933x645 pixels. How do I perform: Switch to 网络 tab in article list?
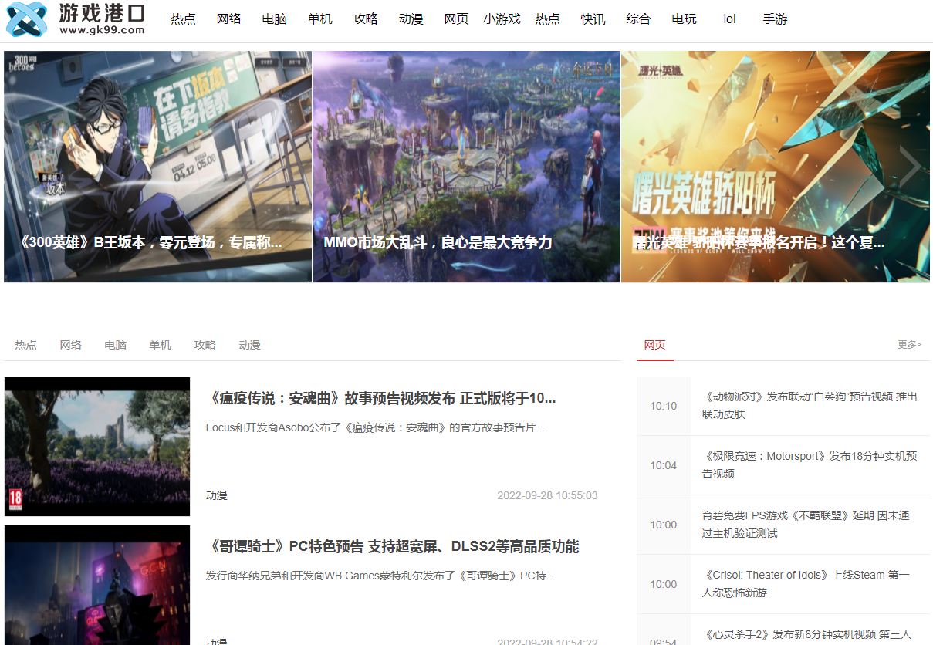click(x=70, y=345)
